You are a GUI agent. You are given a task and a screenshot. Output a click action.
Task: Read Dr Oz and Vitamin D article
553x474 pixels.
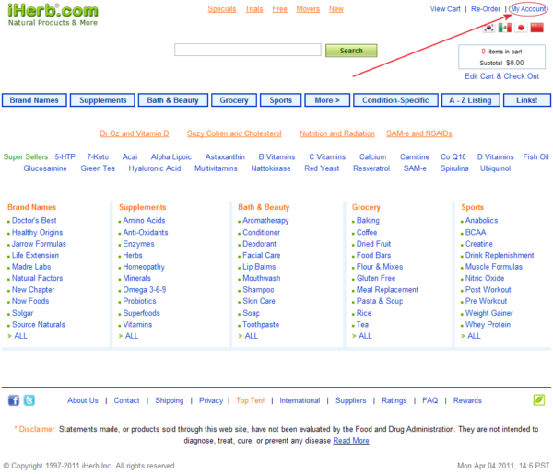click(x=135, y=133)
